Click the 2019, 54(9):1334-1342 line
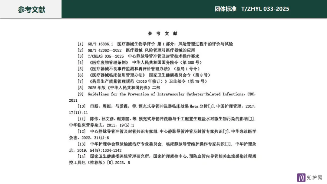The image size is (327, 184). coord(95,150)
